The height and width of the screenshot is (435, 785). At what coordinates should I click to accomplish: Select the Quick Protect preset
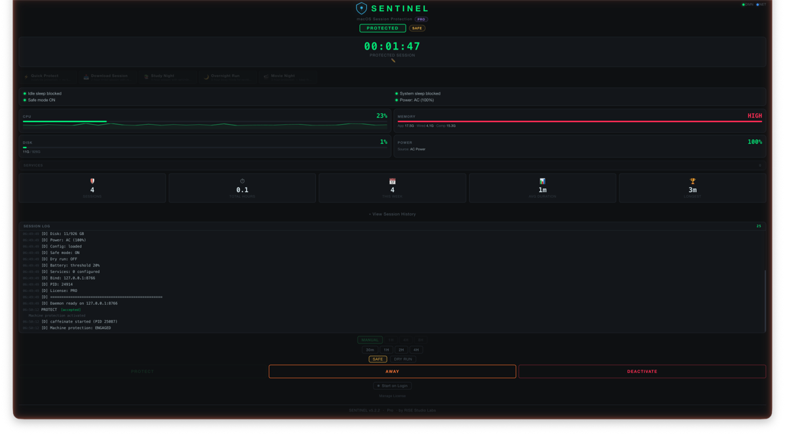click(x=48, y=76)
